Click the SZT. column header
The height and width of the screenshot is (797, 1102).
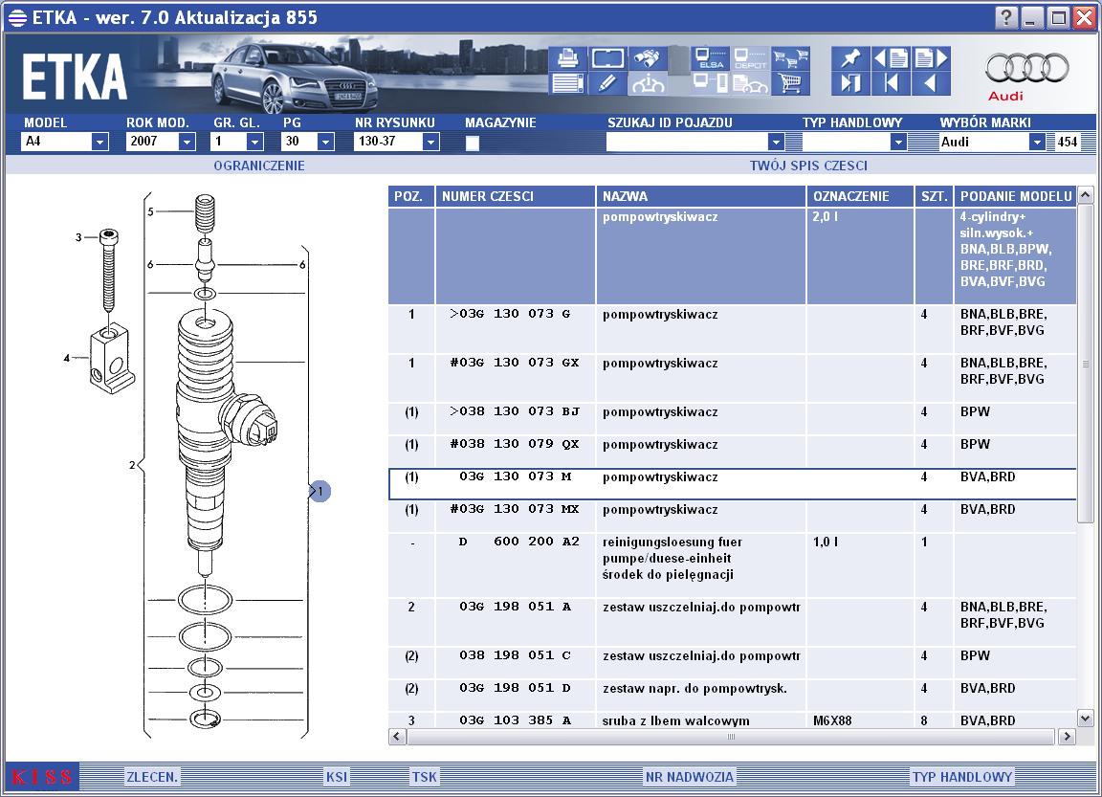tap(934, 196)
